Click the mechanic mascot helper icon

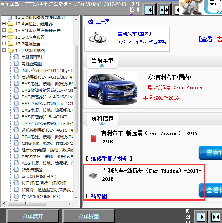[x=191, y=7]
